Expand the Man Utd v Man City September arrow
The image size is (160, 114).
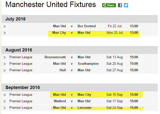click(5, 95)
